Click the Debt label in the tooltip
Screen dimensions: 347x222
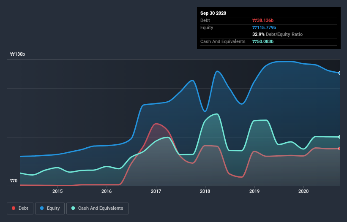click(205, 20)
